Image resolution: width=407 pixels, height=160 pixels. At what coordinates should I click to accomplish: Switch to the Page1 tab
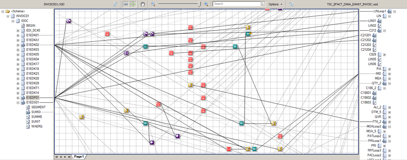click(79, 157)
